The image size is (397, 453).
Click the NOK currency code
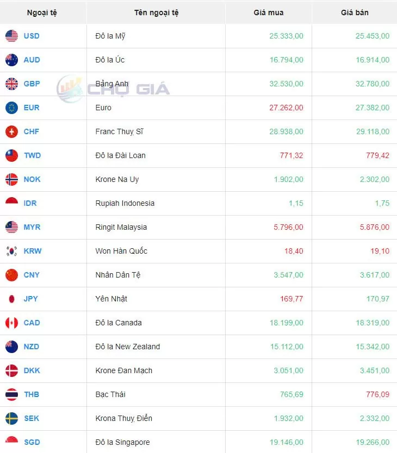pyautogui.click(x=32, y=179)
